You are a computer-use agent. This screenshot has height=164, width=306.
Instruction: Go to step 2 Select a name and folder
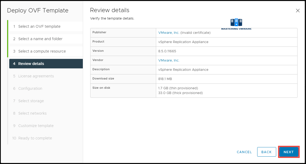(x=46, y=39)
